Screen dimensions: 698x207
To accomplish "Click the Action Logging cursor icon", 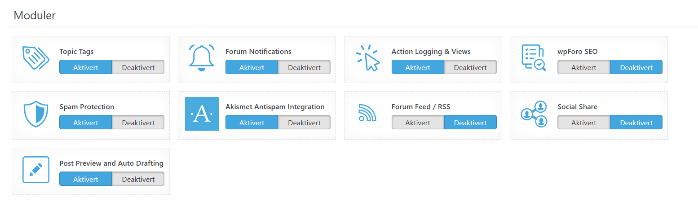I will tap(367, 57).
